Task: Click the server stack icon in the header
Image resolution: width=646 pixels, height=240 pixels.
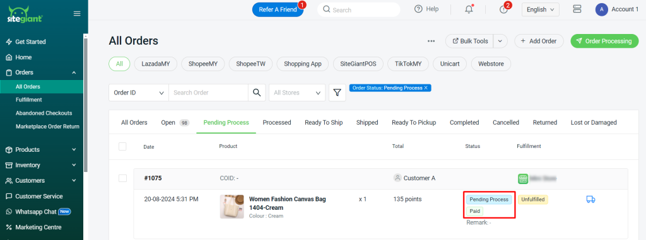Action: [577, 9]
